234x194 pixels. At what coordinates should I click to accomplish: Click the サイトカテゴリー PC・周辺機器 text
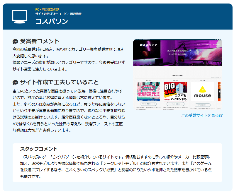(58, 14)
